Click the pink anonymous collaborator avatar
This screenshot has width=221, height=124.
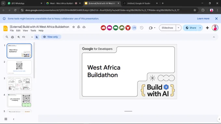point(110,28)
